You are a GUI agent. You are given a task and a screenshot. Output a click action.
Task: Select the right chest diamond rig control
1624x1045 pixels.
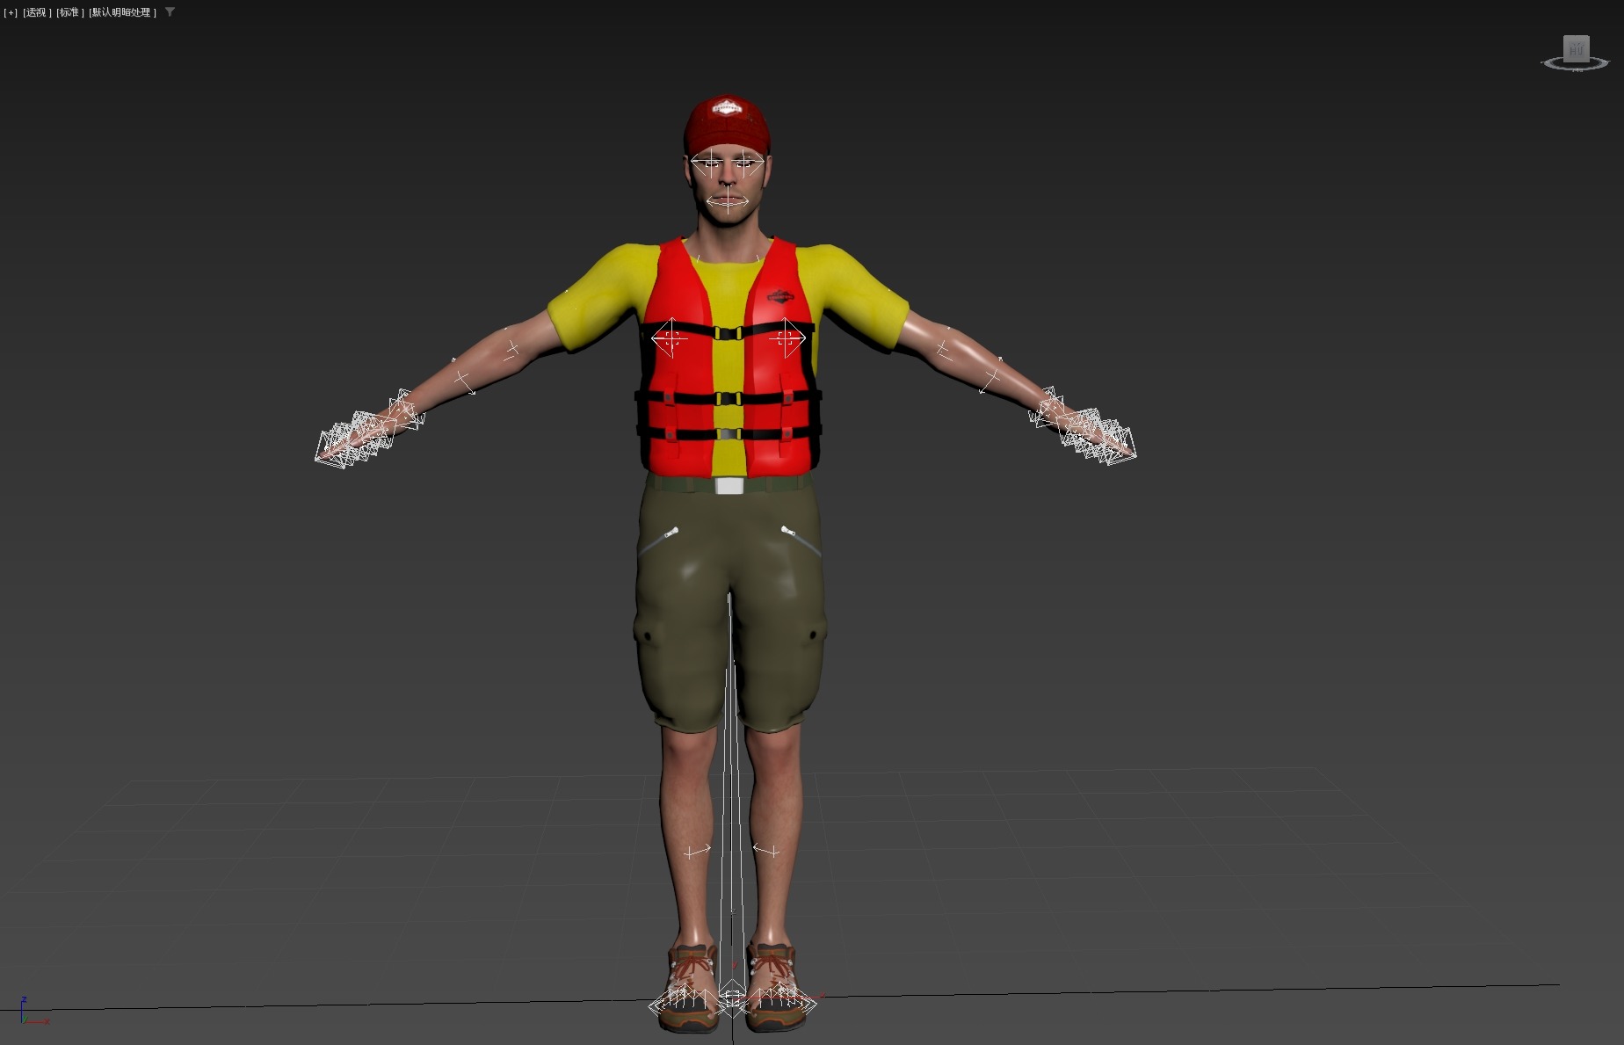787,337
